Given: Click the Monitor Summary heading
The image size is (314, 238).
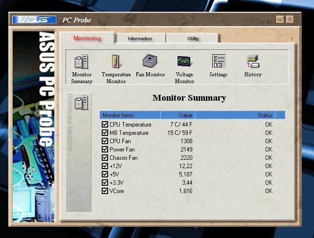Looking at the screenshot, I should click(189, 98).
